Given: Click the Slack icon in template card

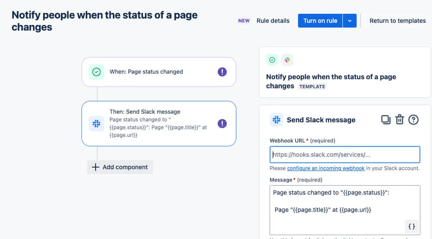Looking at the screenshot, I should click(x=287, y=60).
